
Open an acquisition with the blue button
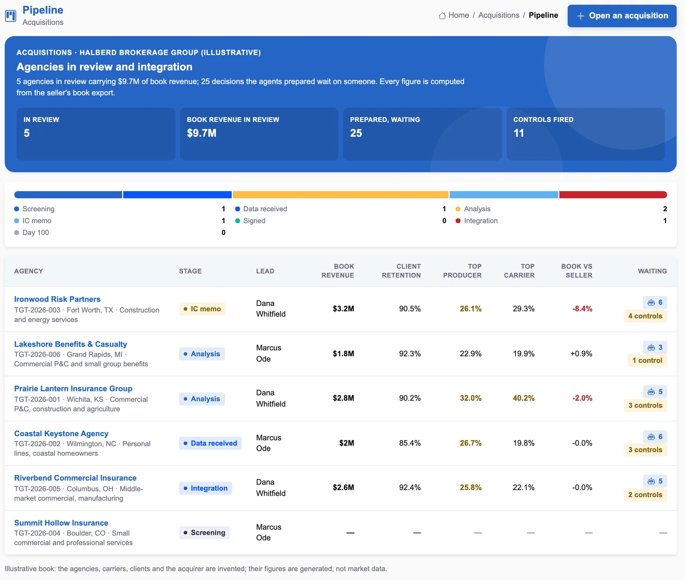[x=622, y=16]
